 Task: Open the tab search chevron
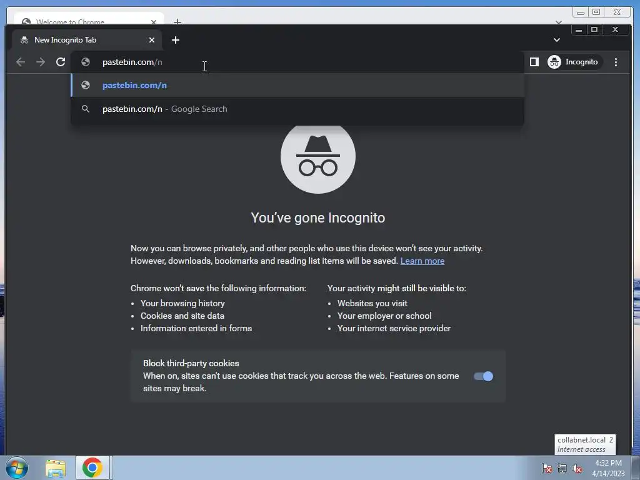coord(556,40)
